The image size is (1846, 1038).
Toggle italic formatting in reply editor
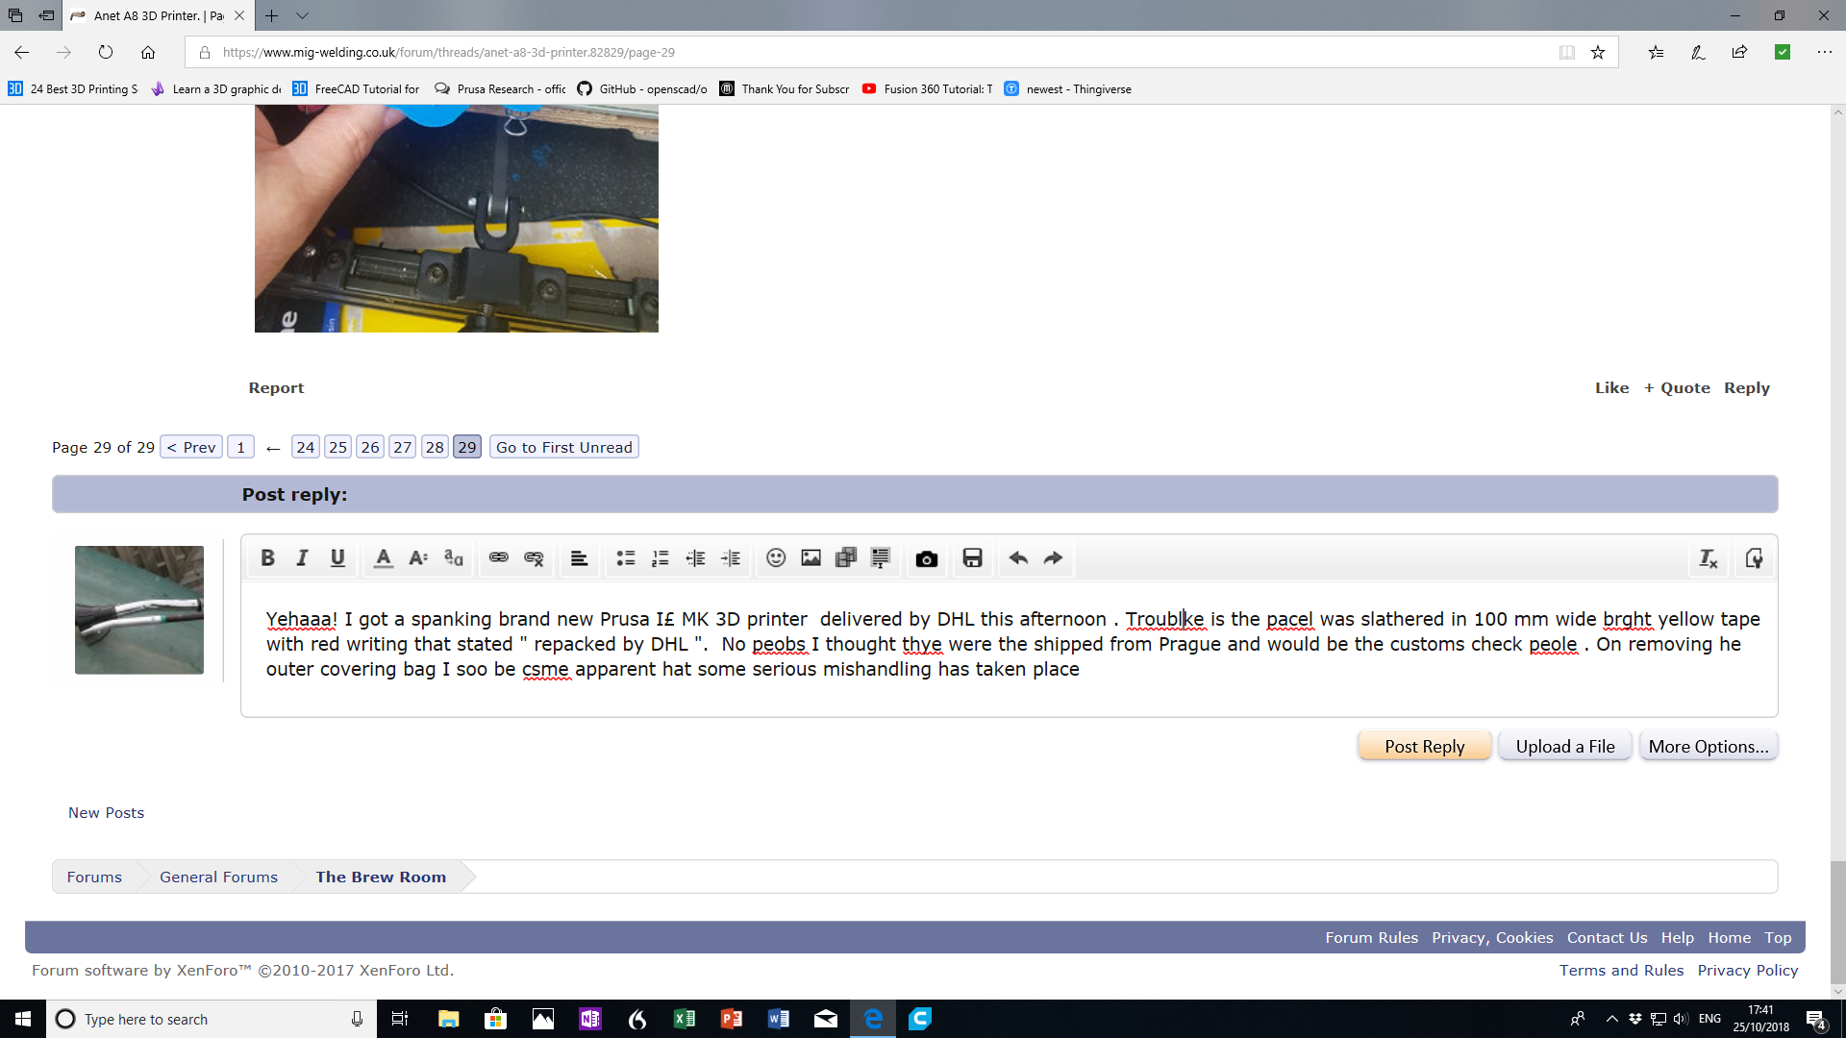302,558
